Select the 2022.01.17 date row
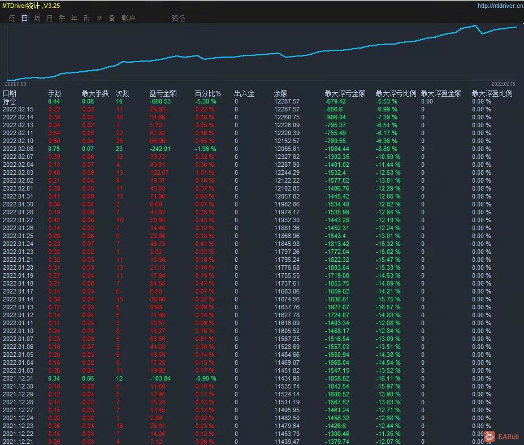Screen dimensions: 524x445 [18, 291]
